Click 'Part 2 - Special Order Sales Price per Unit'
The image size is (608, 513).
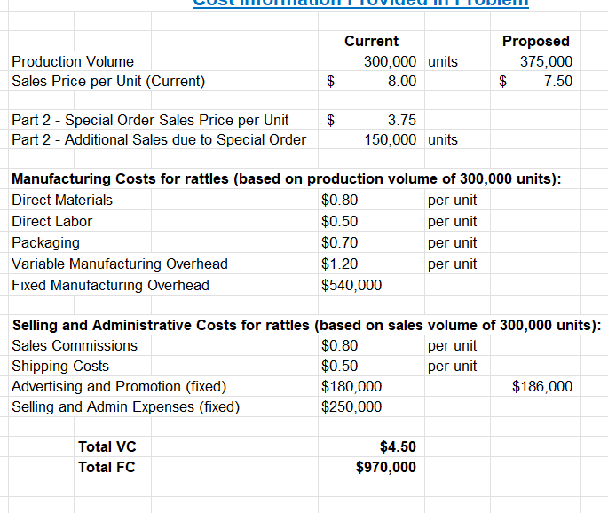tap(150, 120)
